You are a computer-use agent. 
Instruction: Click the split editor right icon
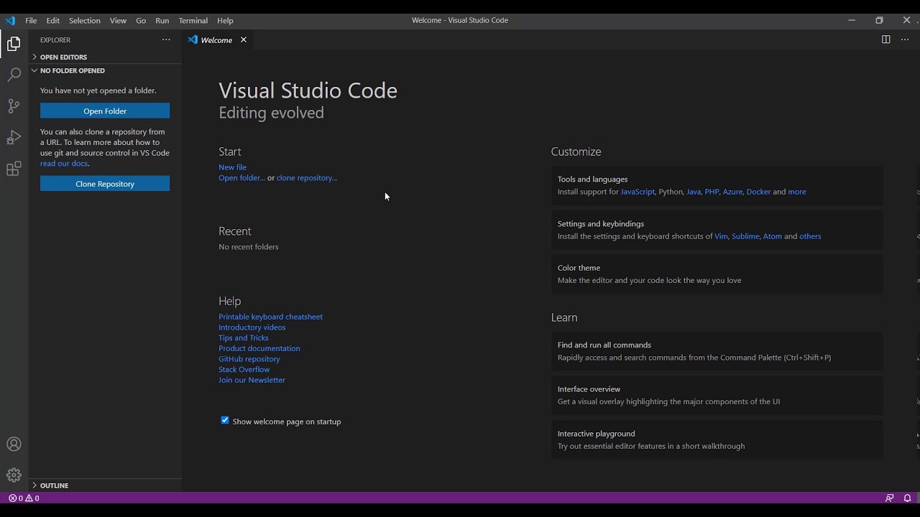click(x=885, y=39)
